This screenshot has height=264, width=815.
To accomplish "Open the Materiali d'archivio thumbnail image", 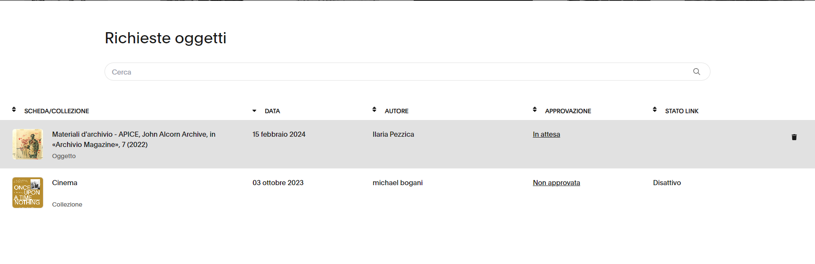I will 28,144.
